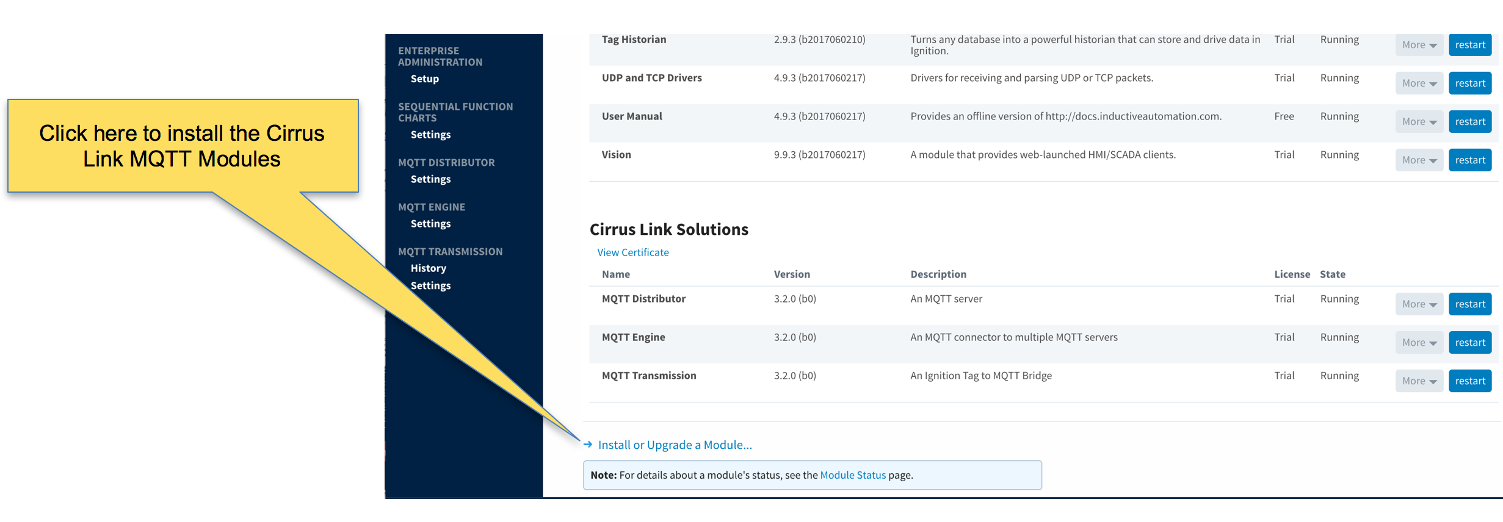The image size is (1503, 522).
Task: Open Enterprise Administration Setup
Action: 425,79
